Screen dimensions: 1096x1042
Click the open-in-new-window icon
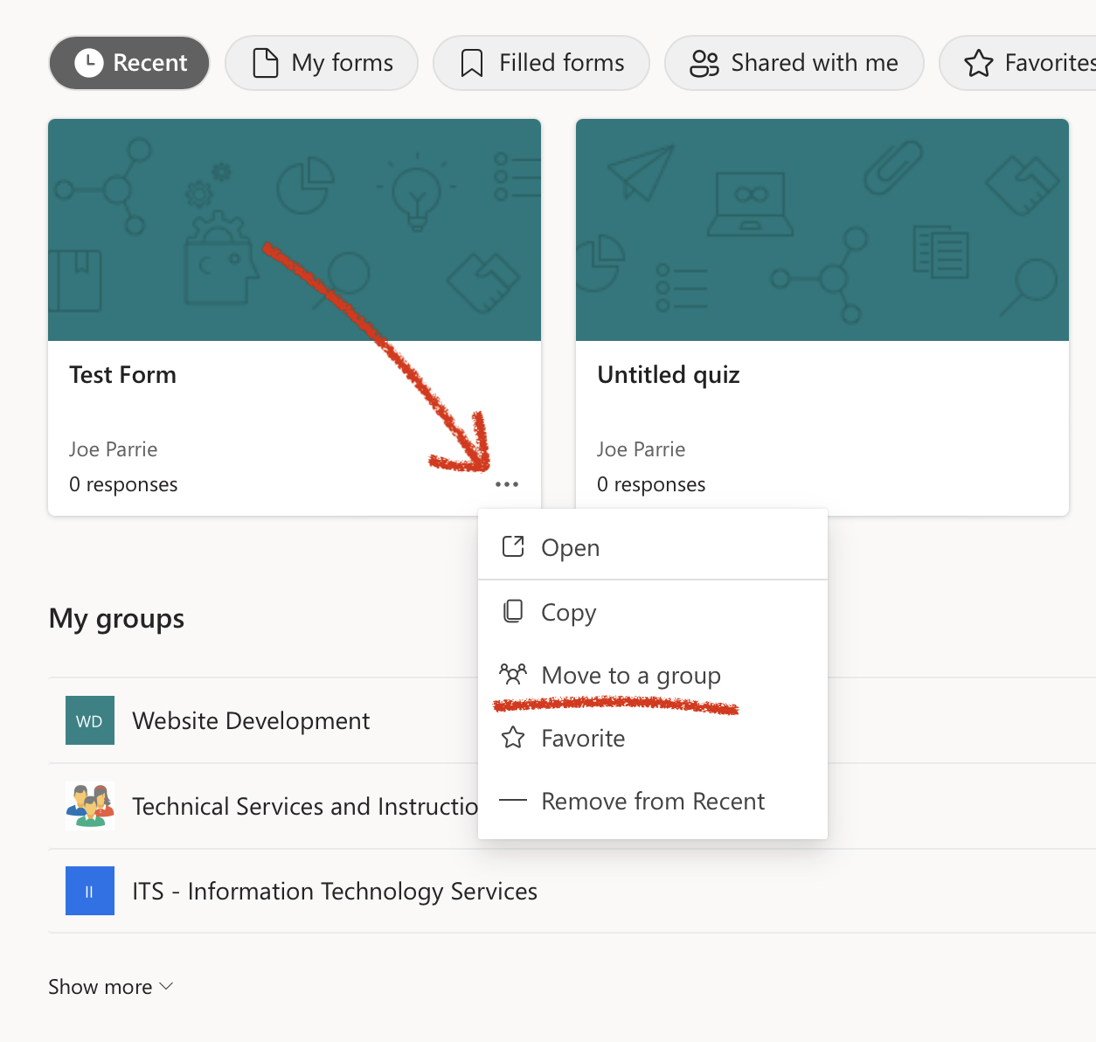click(x=513, y=547)
